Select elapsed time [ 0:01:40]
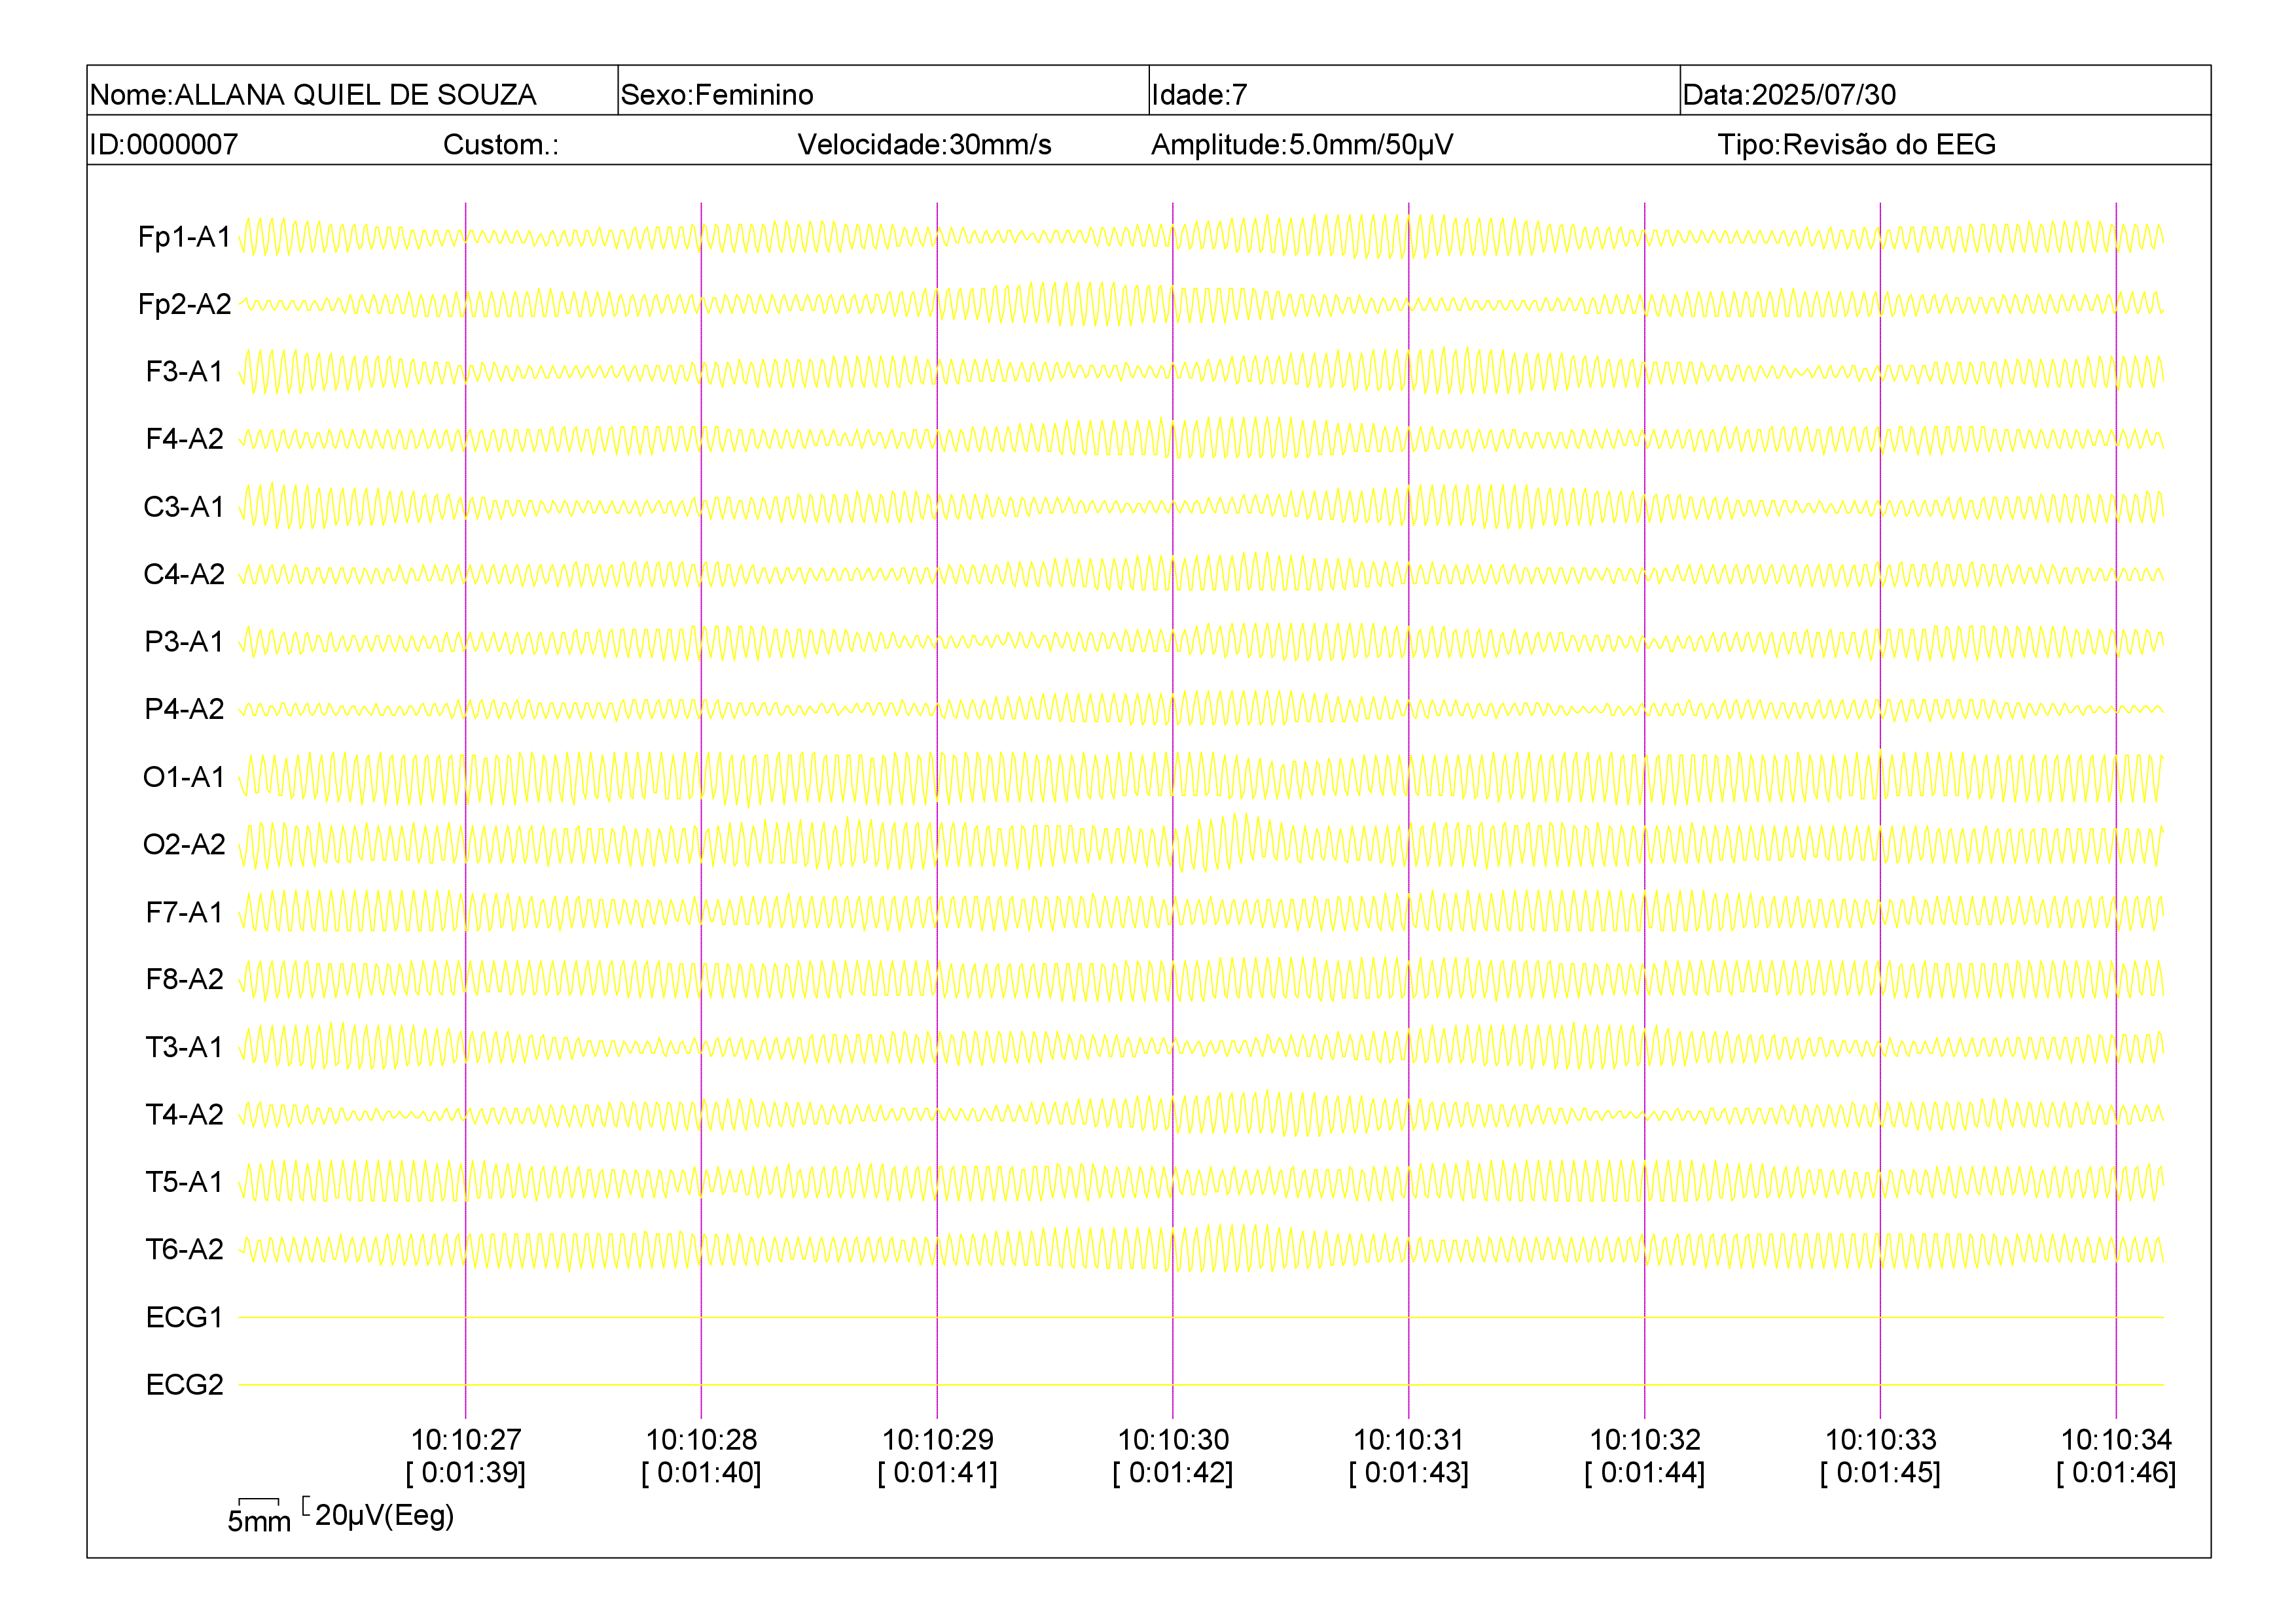The image size is (2296, 1623). pos(702,1473)
